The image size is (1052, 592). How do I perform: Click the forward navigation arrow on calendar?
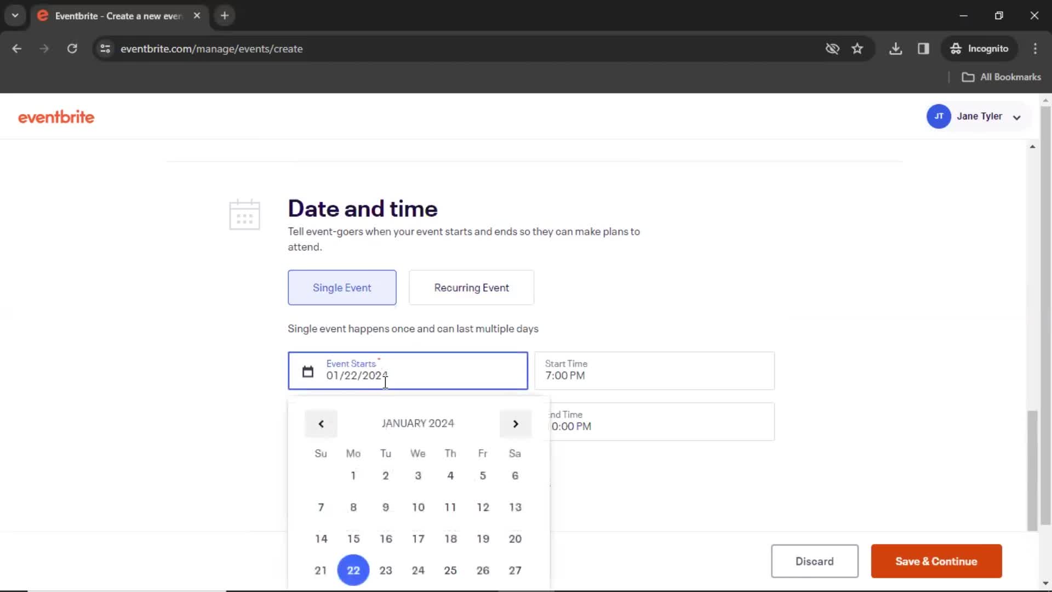tap(516, 424)
